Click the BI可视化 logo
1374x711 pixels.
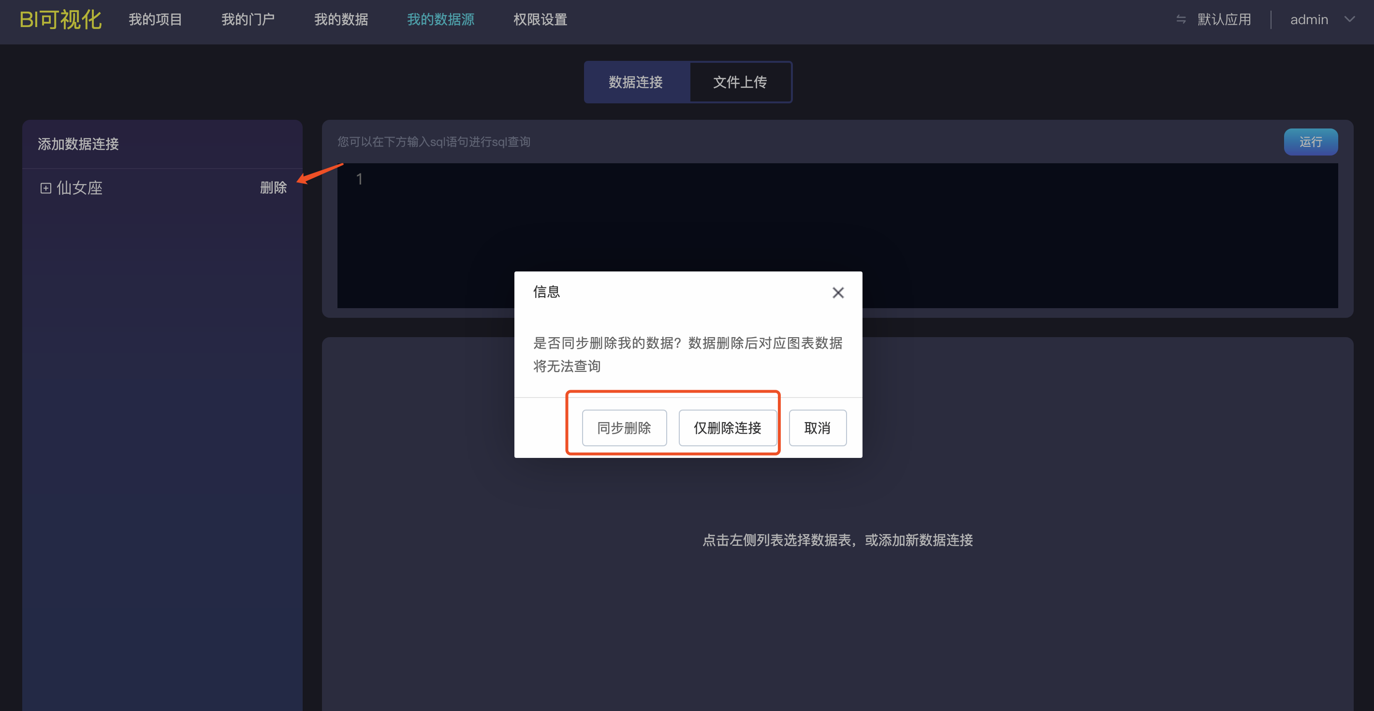(60, 20)
